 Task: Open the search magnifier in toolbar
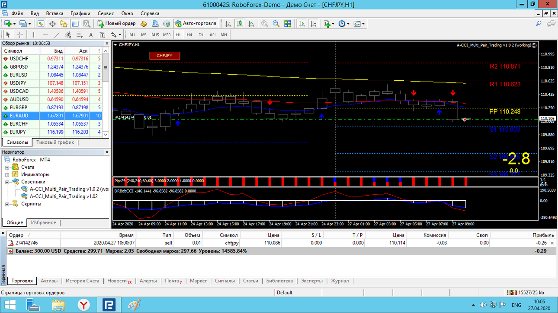tap(539, 23)
